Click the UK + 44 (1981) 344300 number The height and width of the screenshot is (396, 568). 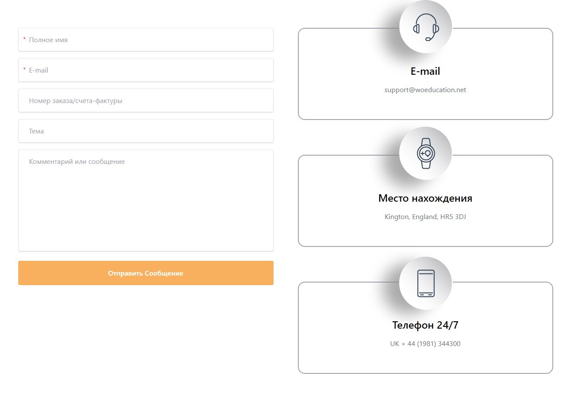425,344
